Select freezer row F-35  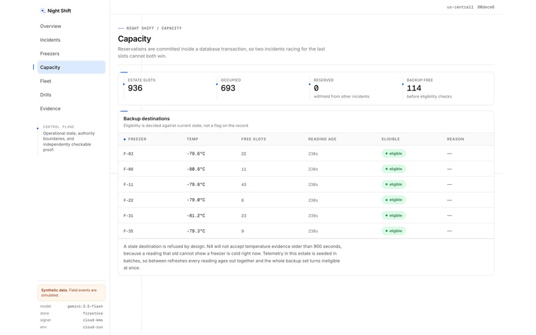pyautogui.click(x=306, y=231)
